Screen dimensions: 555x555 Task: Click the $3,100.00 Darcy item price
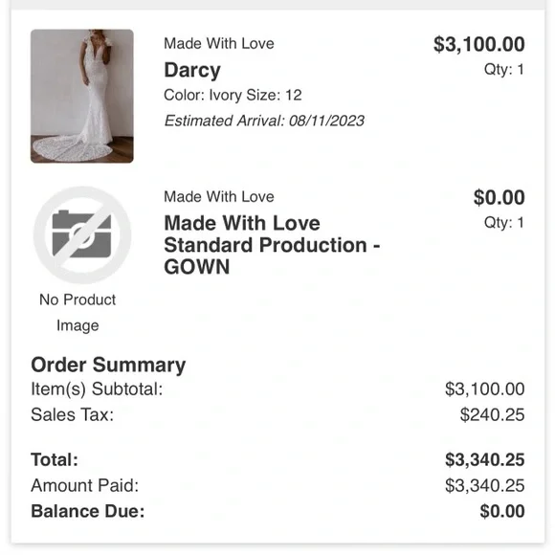tap(478, 45)
